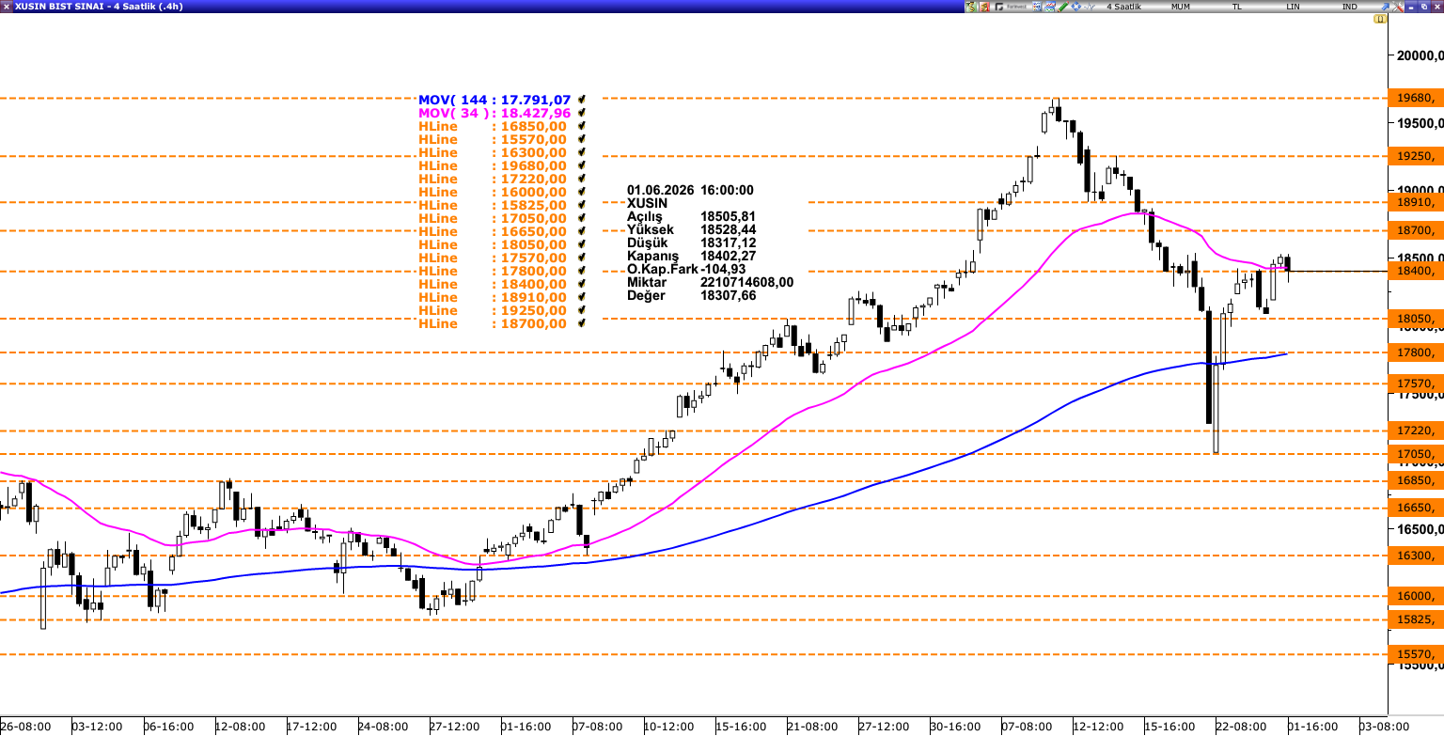Click the 03-08:00 time axis label
Image resolution: width=1444 pixels, height=736 pixels.
pyautogui.click(x=1384, y=727)
